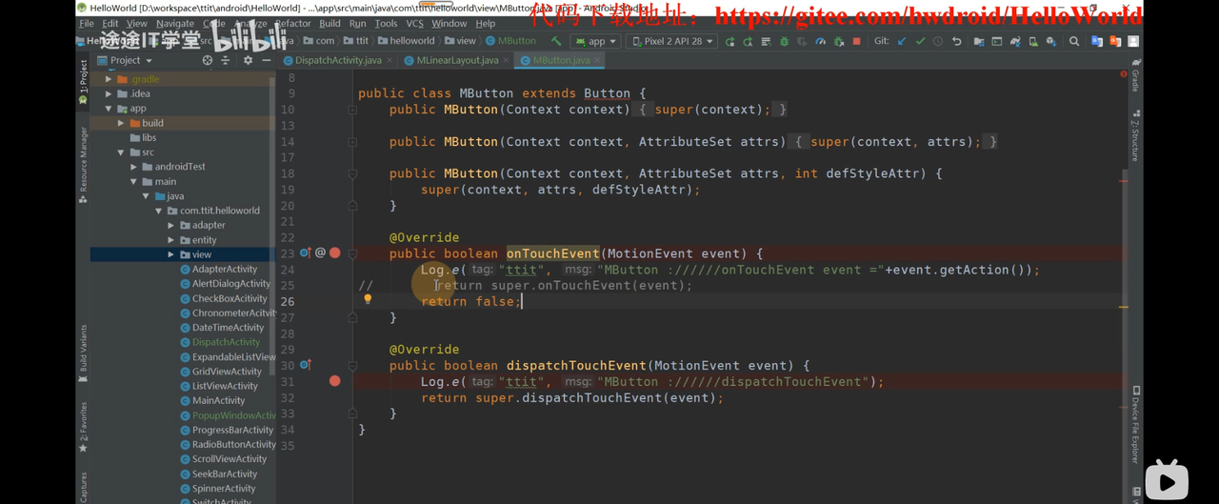Attach debugger to Android process icon

click(x=838, y=42)
